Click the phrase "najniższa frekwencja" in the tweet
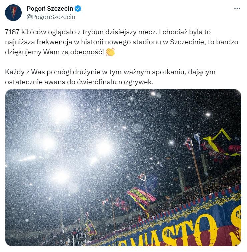 tap(39, 42)
